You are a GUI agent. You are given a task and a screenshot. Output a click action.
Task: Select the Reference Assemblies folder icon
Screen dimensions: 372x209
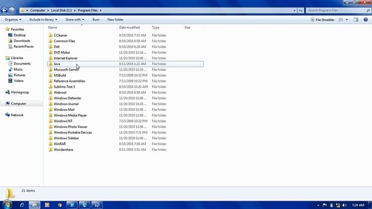(x=51, y=81)
